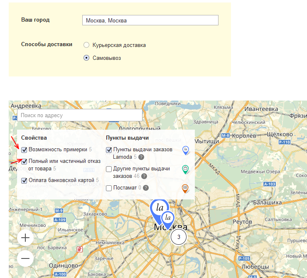Click the Свойства heading in filter panel

[34, 138]
